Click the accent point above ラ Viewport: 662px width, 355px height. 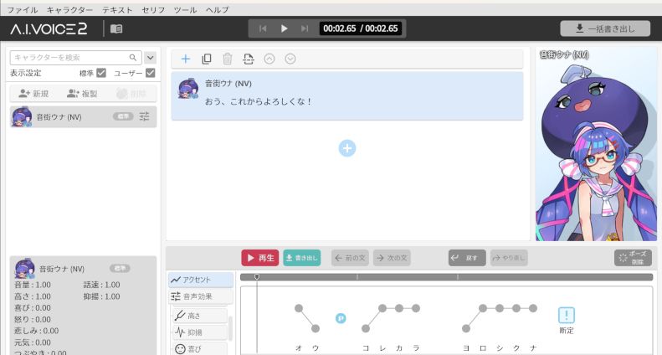[x=416, y=308]
